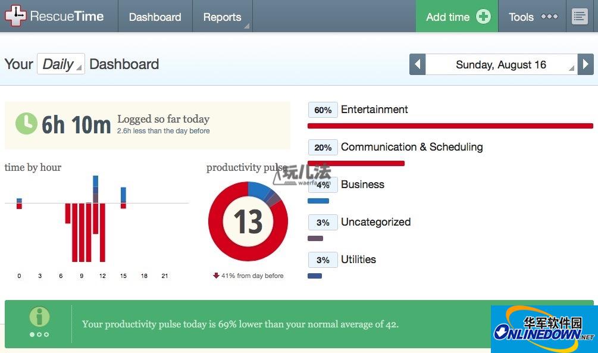Open the Tools three-dots menu
598x353 pixels.
(x=549, y=17)
